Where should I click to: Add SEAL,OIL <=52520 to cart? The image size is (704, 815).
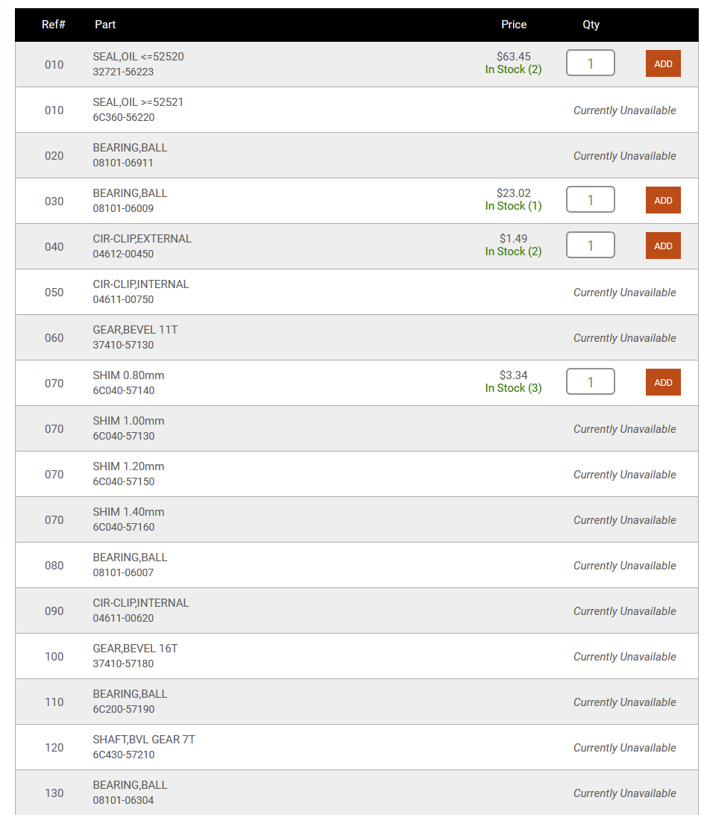pos(663,64)
